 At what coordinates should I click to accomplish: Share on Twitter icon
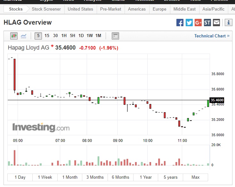tap(189, 23)
